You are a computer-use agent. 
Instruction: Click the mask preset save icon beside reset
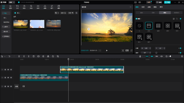click(173, 19)
